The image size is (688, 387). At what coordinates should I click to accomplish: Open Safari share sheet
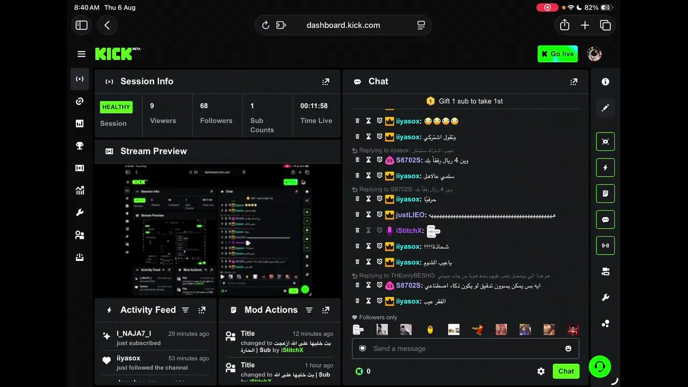click(564, 25)
